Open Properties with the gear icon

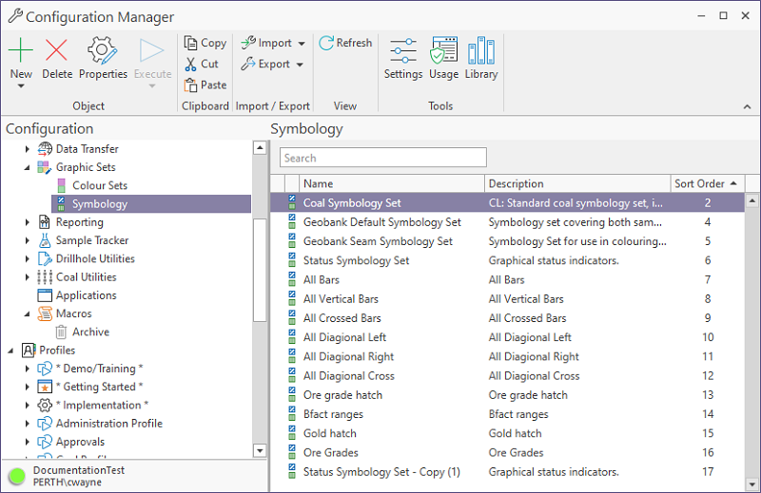pos(103,50)
